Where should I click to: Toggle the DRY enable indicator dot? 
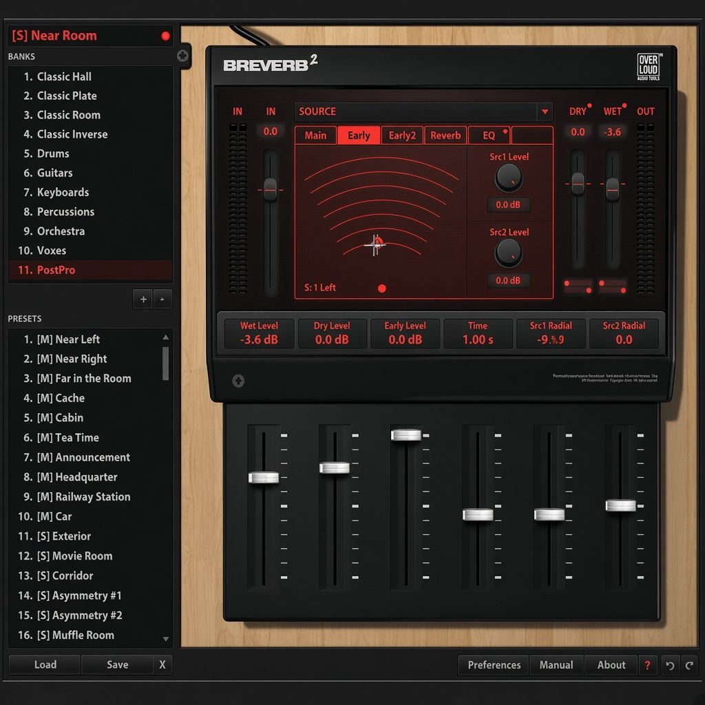tap(589, 105)
